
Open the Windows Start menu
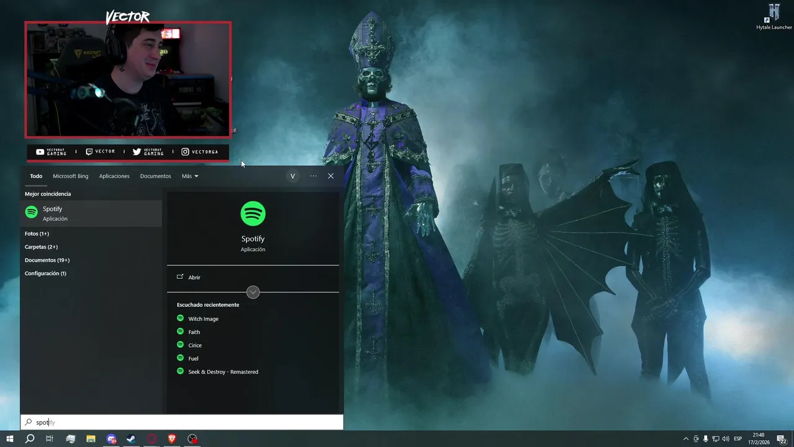coord(10,439)
